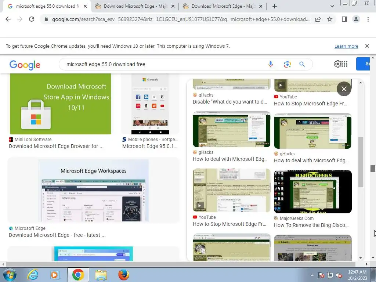The width and height of the screenshot is (376, 282).
Task: Open the Google apps grid icon
Action: (344, 64)
